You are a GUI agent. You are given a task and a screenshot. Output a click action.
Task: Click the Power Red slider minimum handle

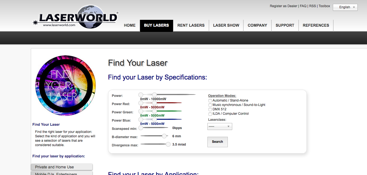[141, 103]
